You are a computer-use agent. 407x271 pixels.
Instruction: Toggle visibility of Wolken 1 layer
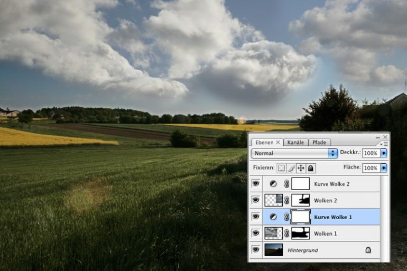pos(256,233)
